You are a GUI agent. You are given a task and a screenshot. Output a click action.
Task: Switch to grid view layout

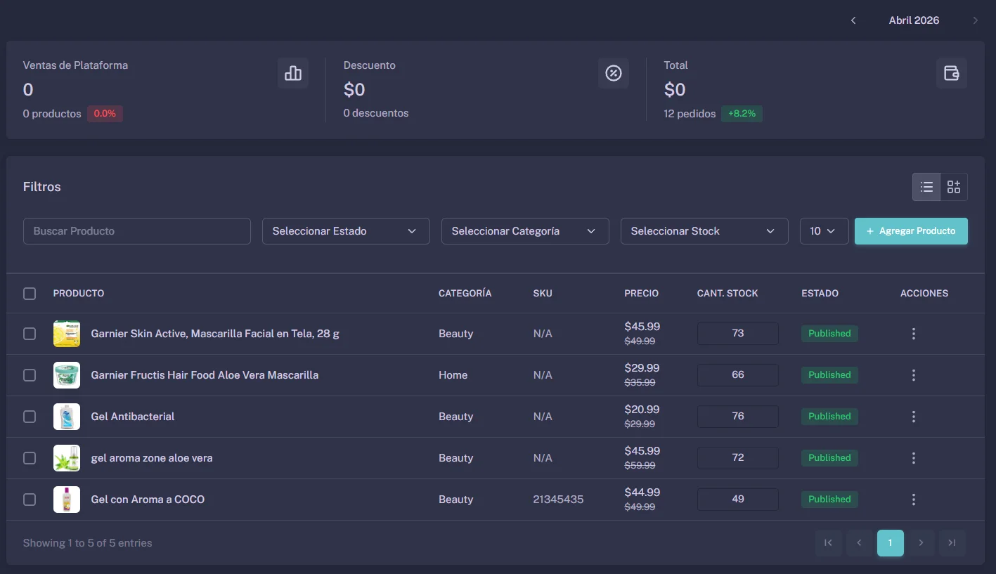[x=954, y=187]
